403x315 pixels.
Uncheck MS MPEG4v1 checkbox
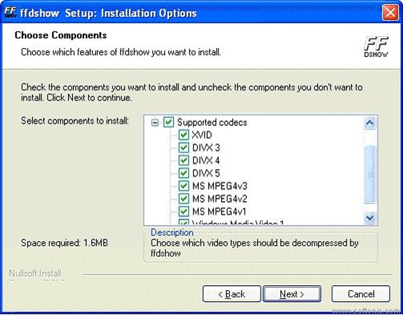pyautogui.click(x=184, y=212)
